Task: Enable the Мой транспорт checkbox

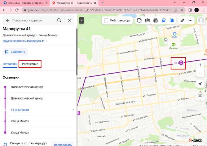Action: click(x=106, y=21)
